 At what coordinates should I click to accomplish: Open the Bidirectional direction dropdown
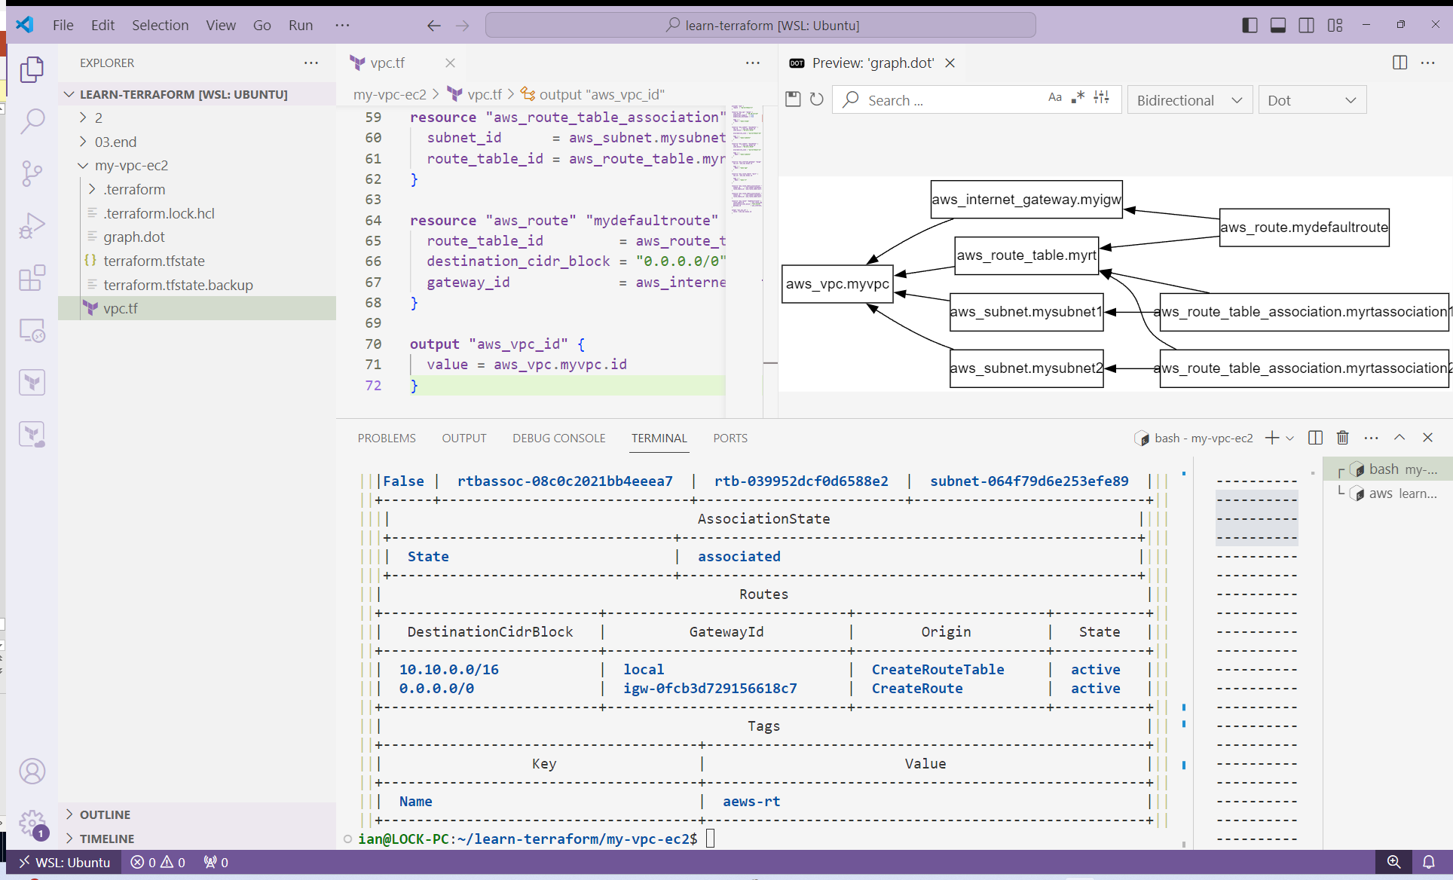(x=1189, y=100)
